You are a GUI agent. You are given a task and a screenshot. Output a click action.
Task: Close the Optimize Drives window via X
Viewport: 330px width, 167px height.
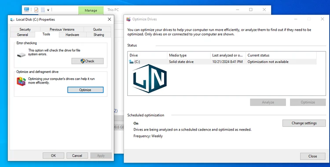pos(323,19)
